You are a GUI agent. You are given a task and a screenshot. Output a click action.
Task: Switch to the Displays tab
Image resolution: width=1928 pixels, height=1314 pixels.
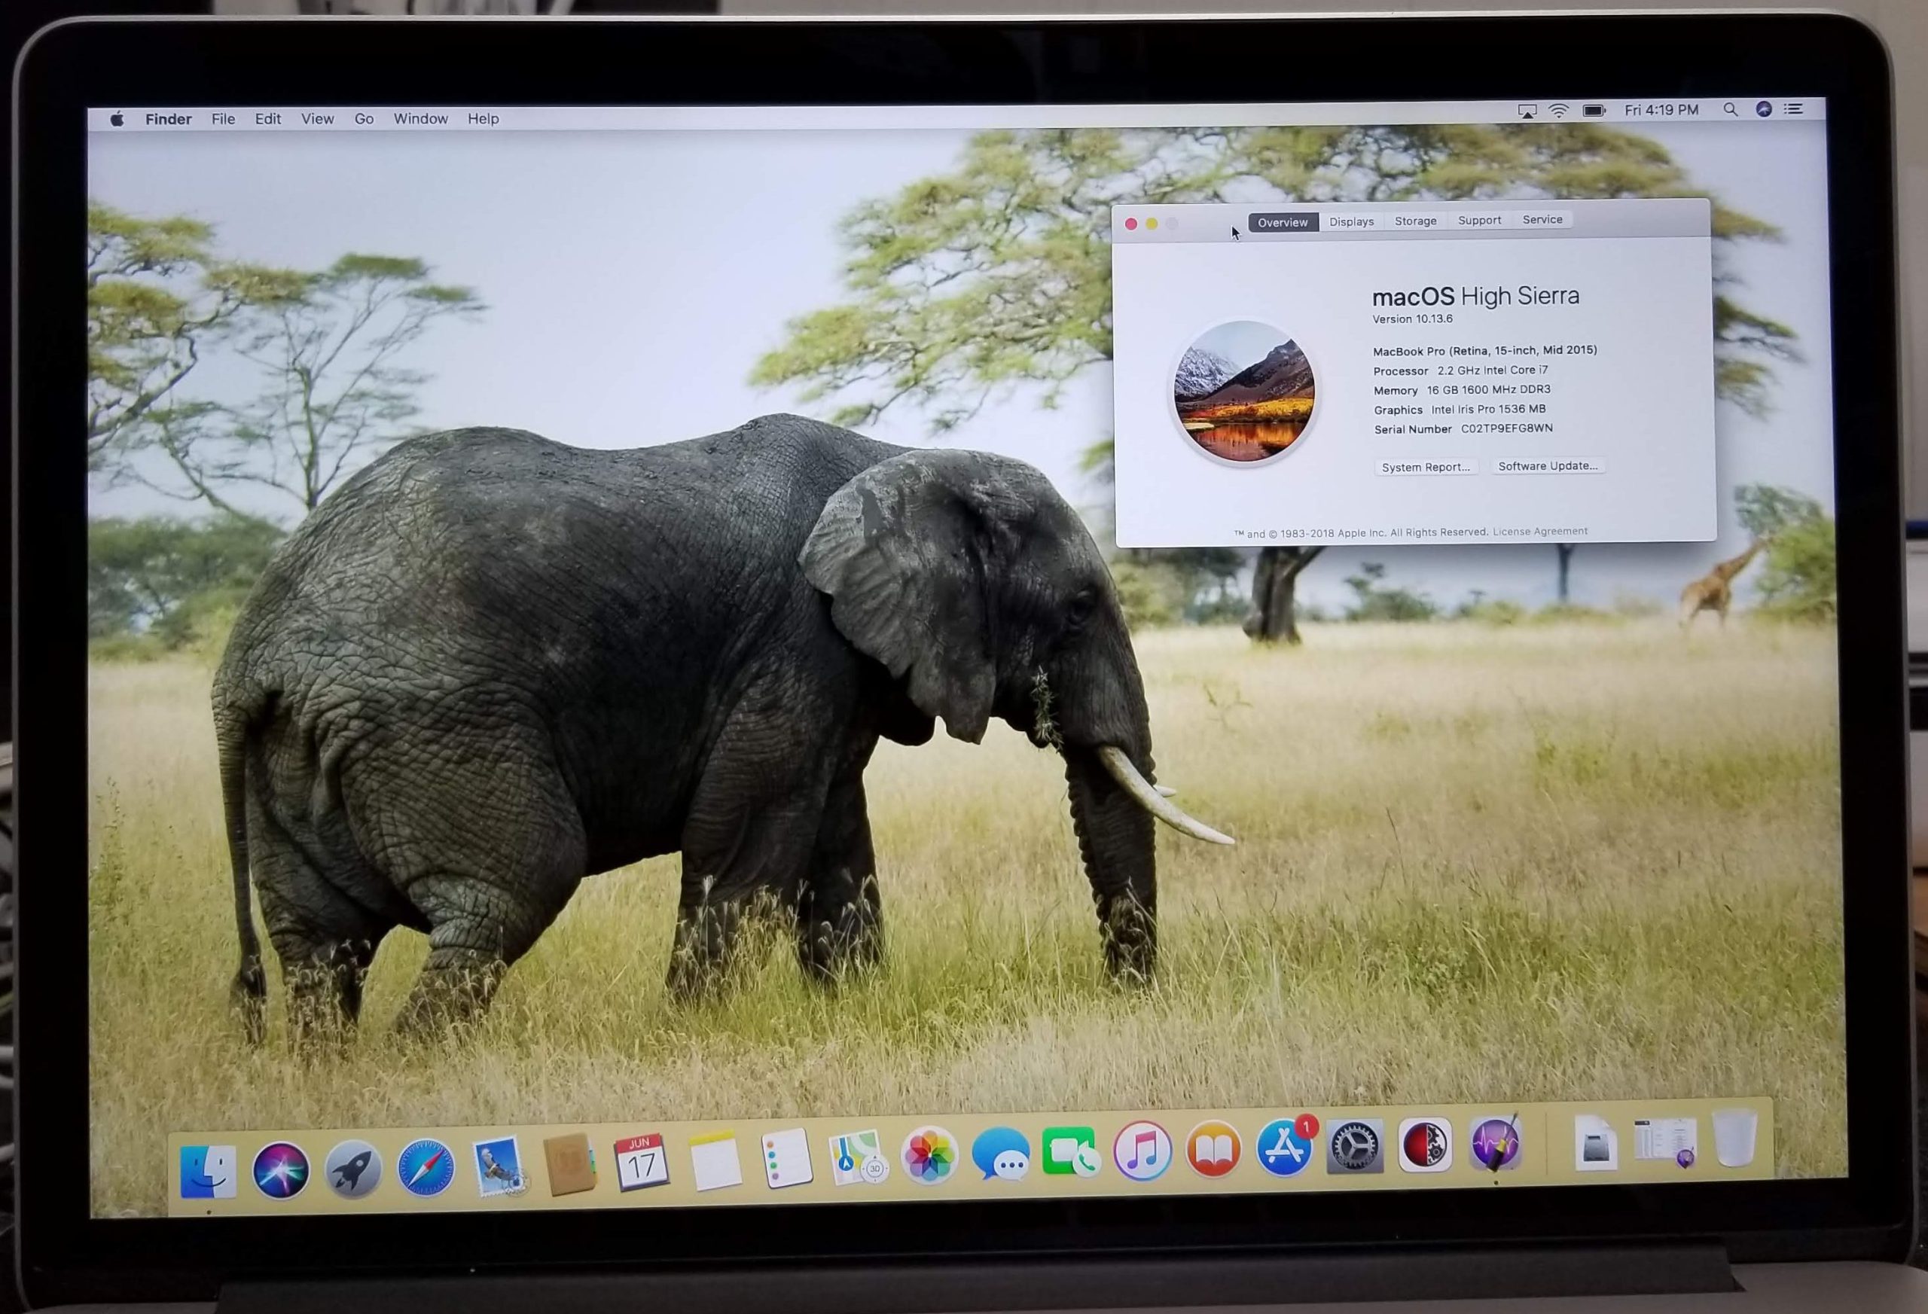(x=1351, y=221)
